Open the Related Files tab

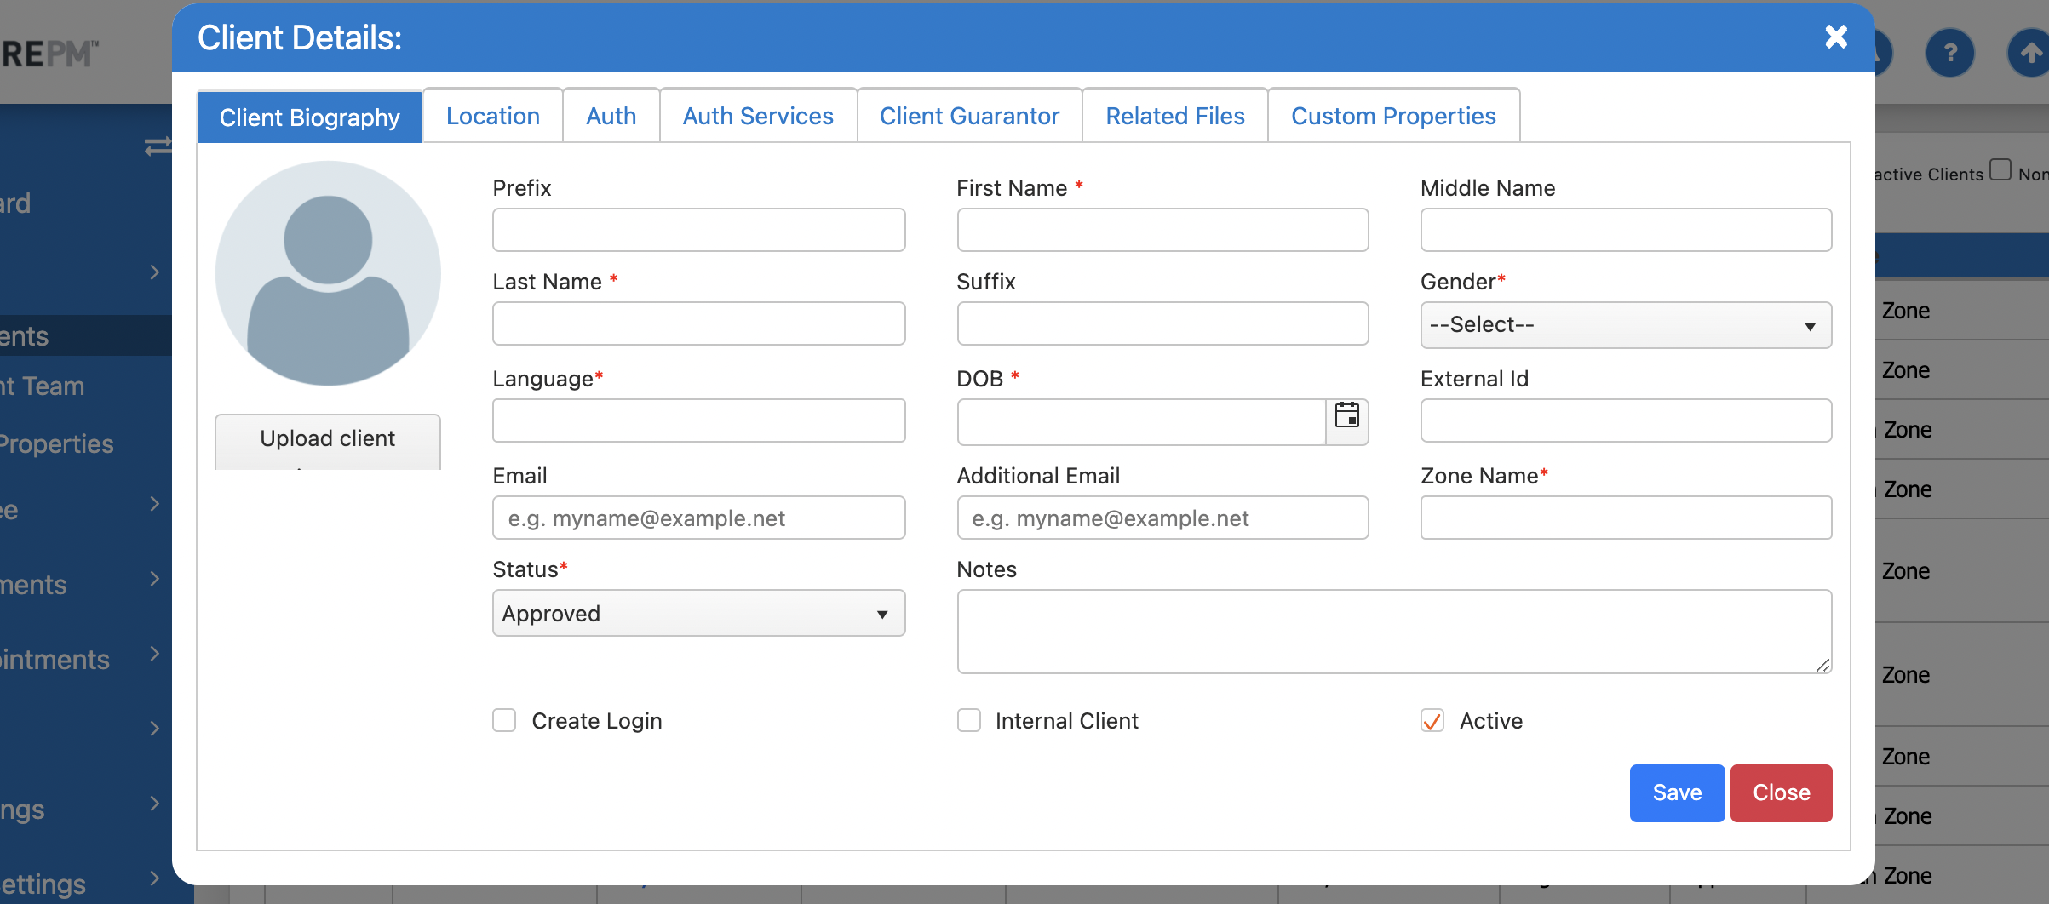tap(1174, 116)
